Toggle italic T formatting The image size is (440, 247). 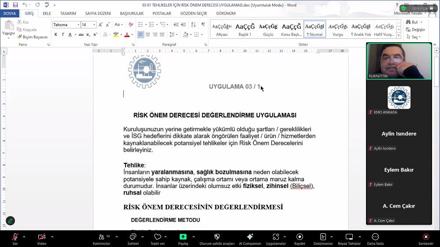click(63, 34)
